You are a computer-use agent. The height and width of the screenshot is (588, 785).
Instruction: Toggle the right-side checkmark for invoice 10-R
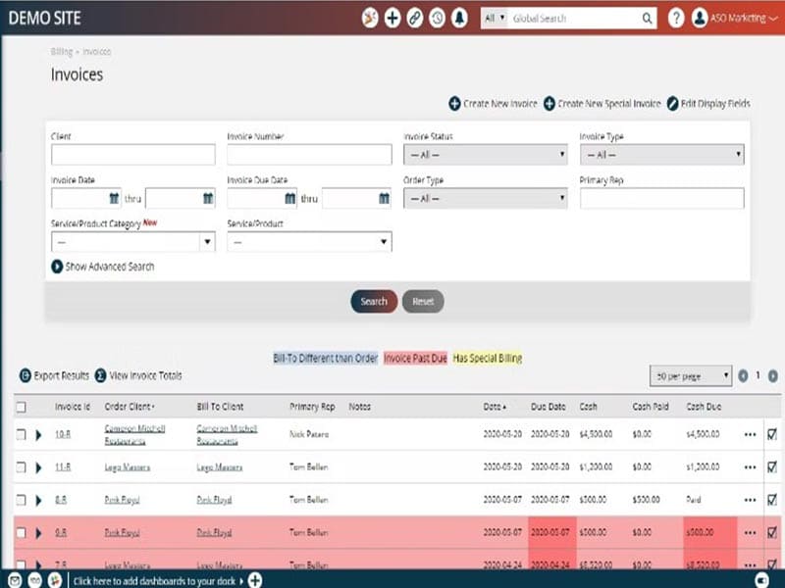click(772, 434)
